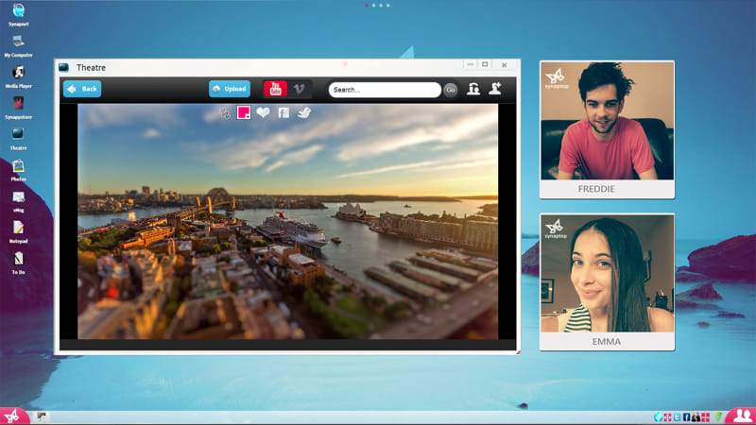Click the EMMA name label
756x425 pixels.
tap(607, 342)
